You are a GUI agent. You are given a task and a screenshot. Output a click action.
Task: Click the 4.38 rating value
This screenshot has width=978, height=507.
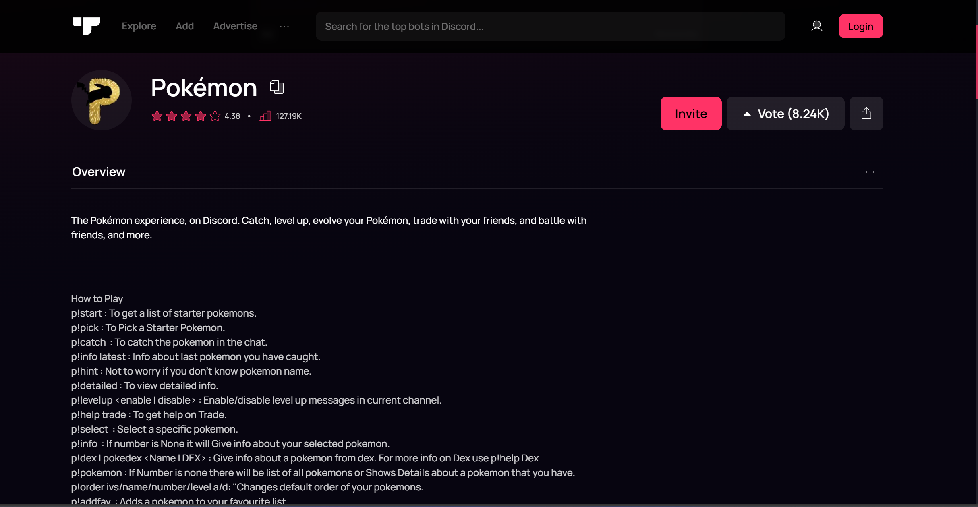coord(232,116)
